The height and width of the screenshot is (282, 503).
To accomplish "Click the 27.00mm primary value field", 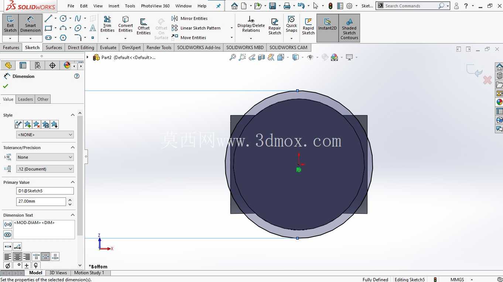I will point(41,202).
